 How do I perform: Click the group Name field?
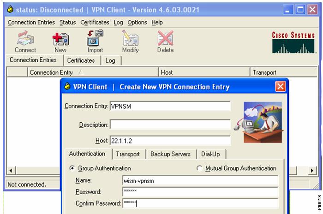[x=200, y=181]
